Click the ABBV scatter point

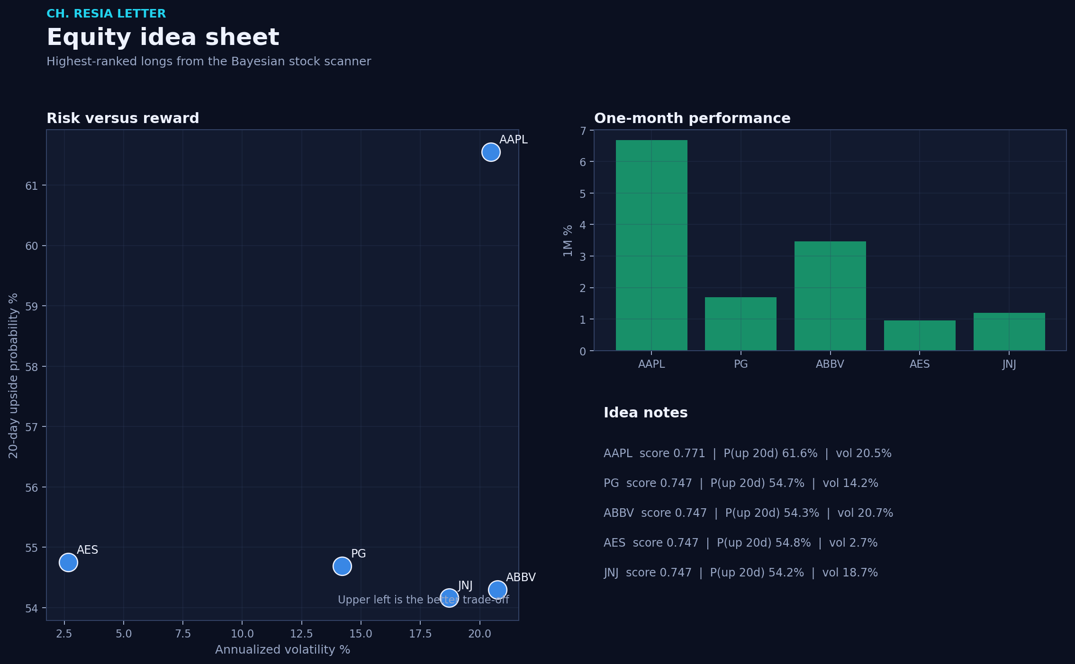[497, 590]
